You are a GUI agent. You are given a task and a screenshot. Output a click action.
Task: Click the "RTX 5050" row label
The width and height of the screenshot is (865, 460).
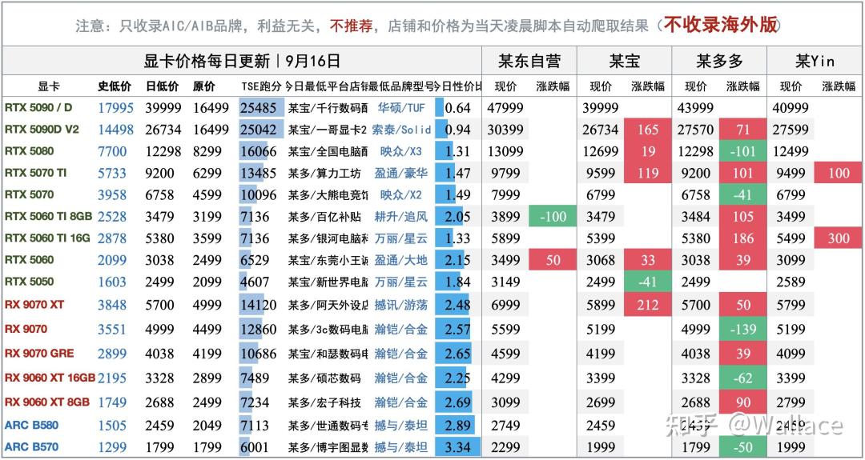pos(30,282)
